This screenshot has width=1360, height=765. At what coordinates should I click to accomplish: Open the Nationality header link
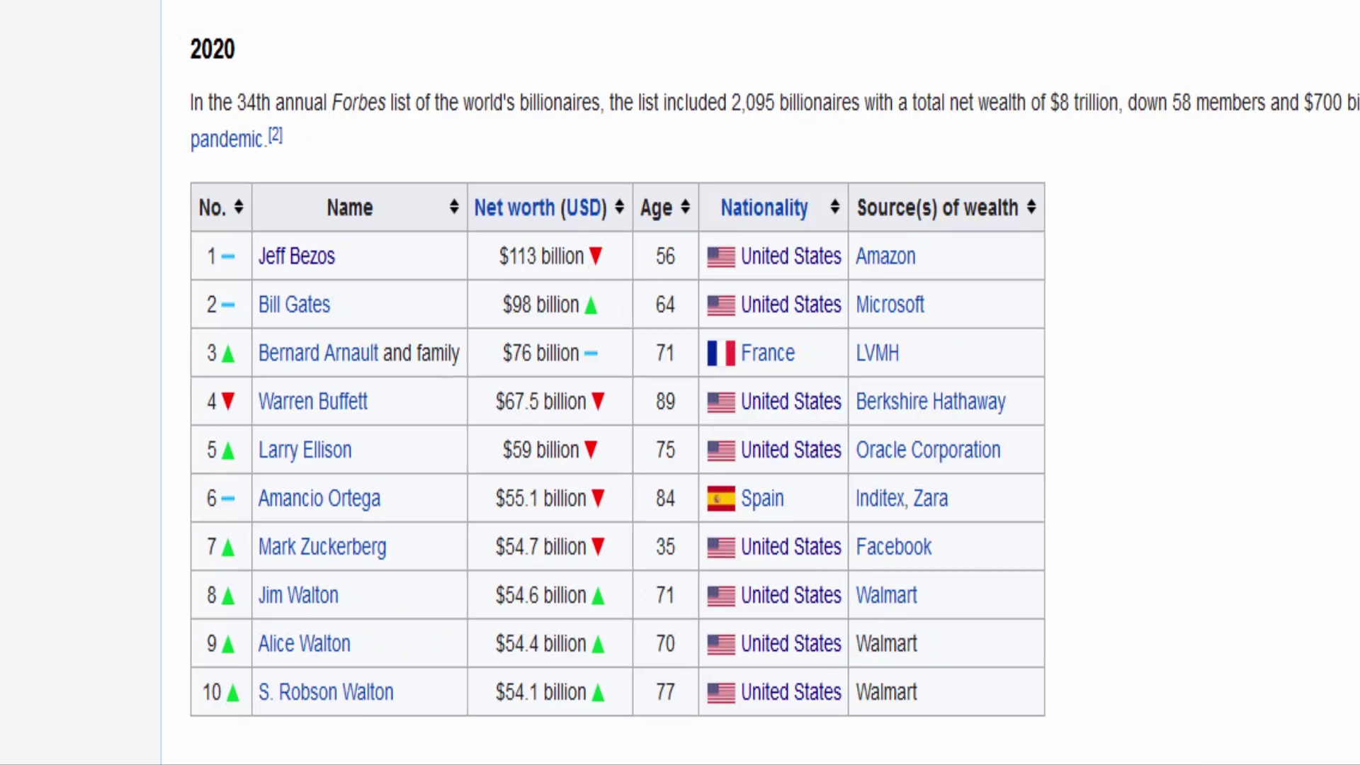pos(764,208)
